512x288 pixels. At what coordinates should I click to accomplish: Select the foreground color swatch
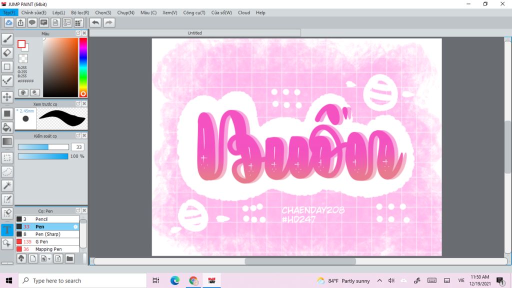pyautogui.click(x=21, y=44)
